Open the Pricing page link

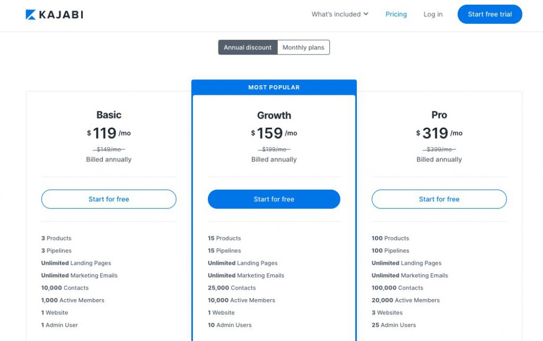396,14
